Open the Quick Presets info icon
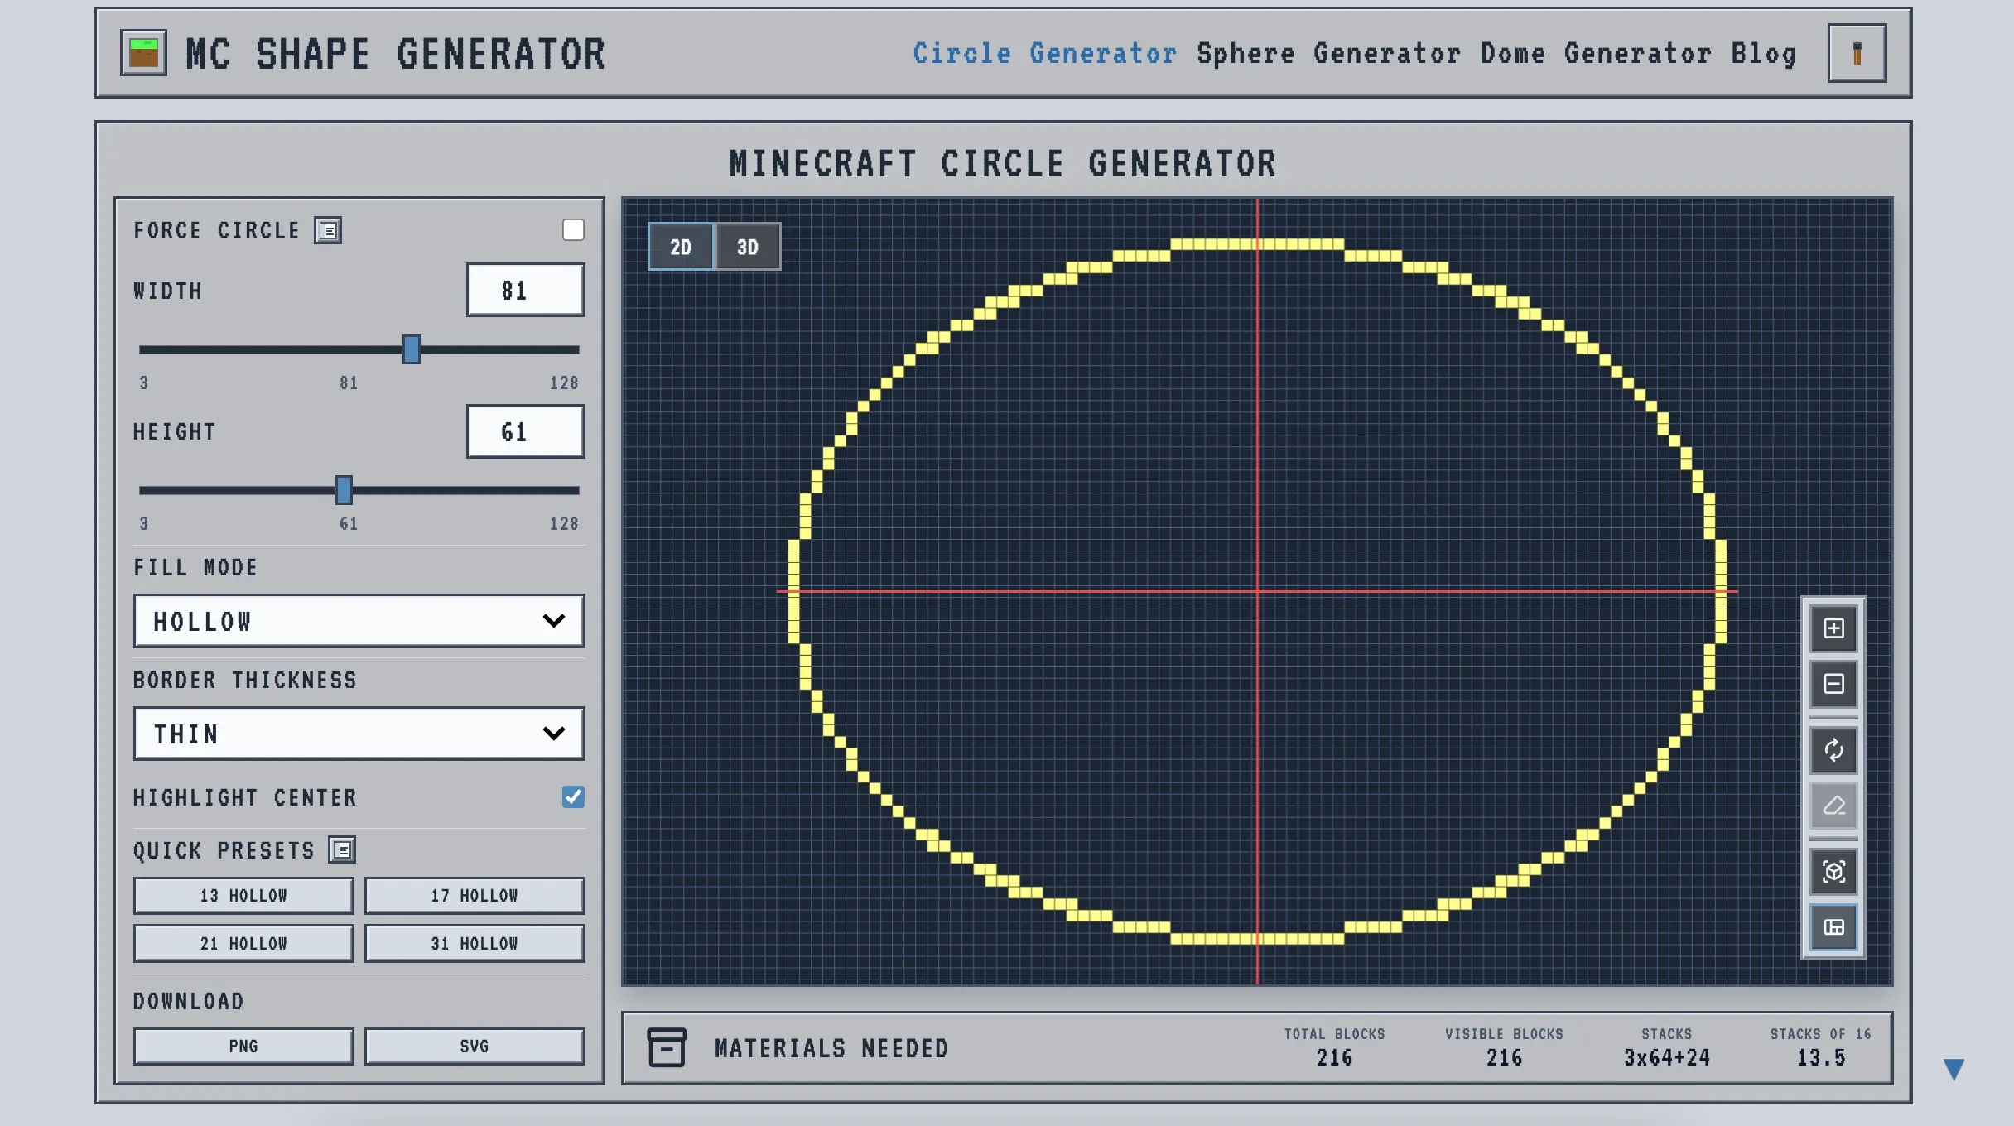The height and width of the screenshot is (1126, 2014). coord(342,849)
